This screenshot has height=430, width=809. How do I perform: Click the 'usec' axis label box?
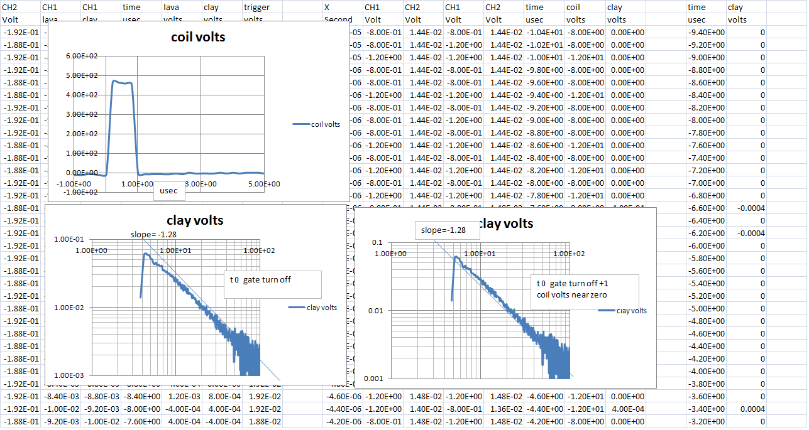coord(169,190)
